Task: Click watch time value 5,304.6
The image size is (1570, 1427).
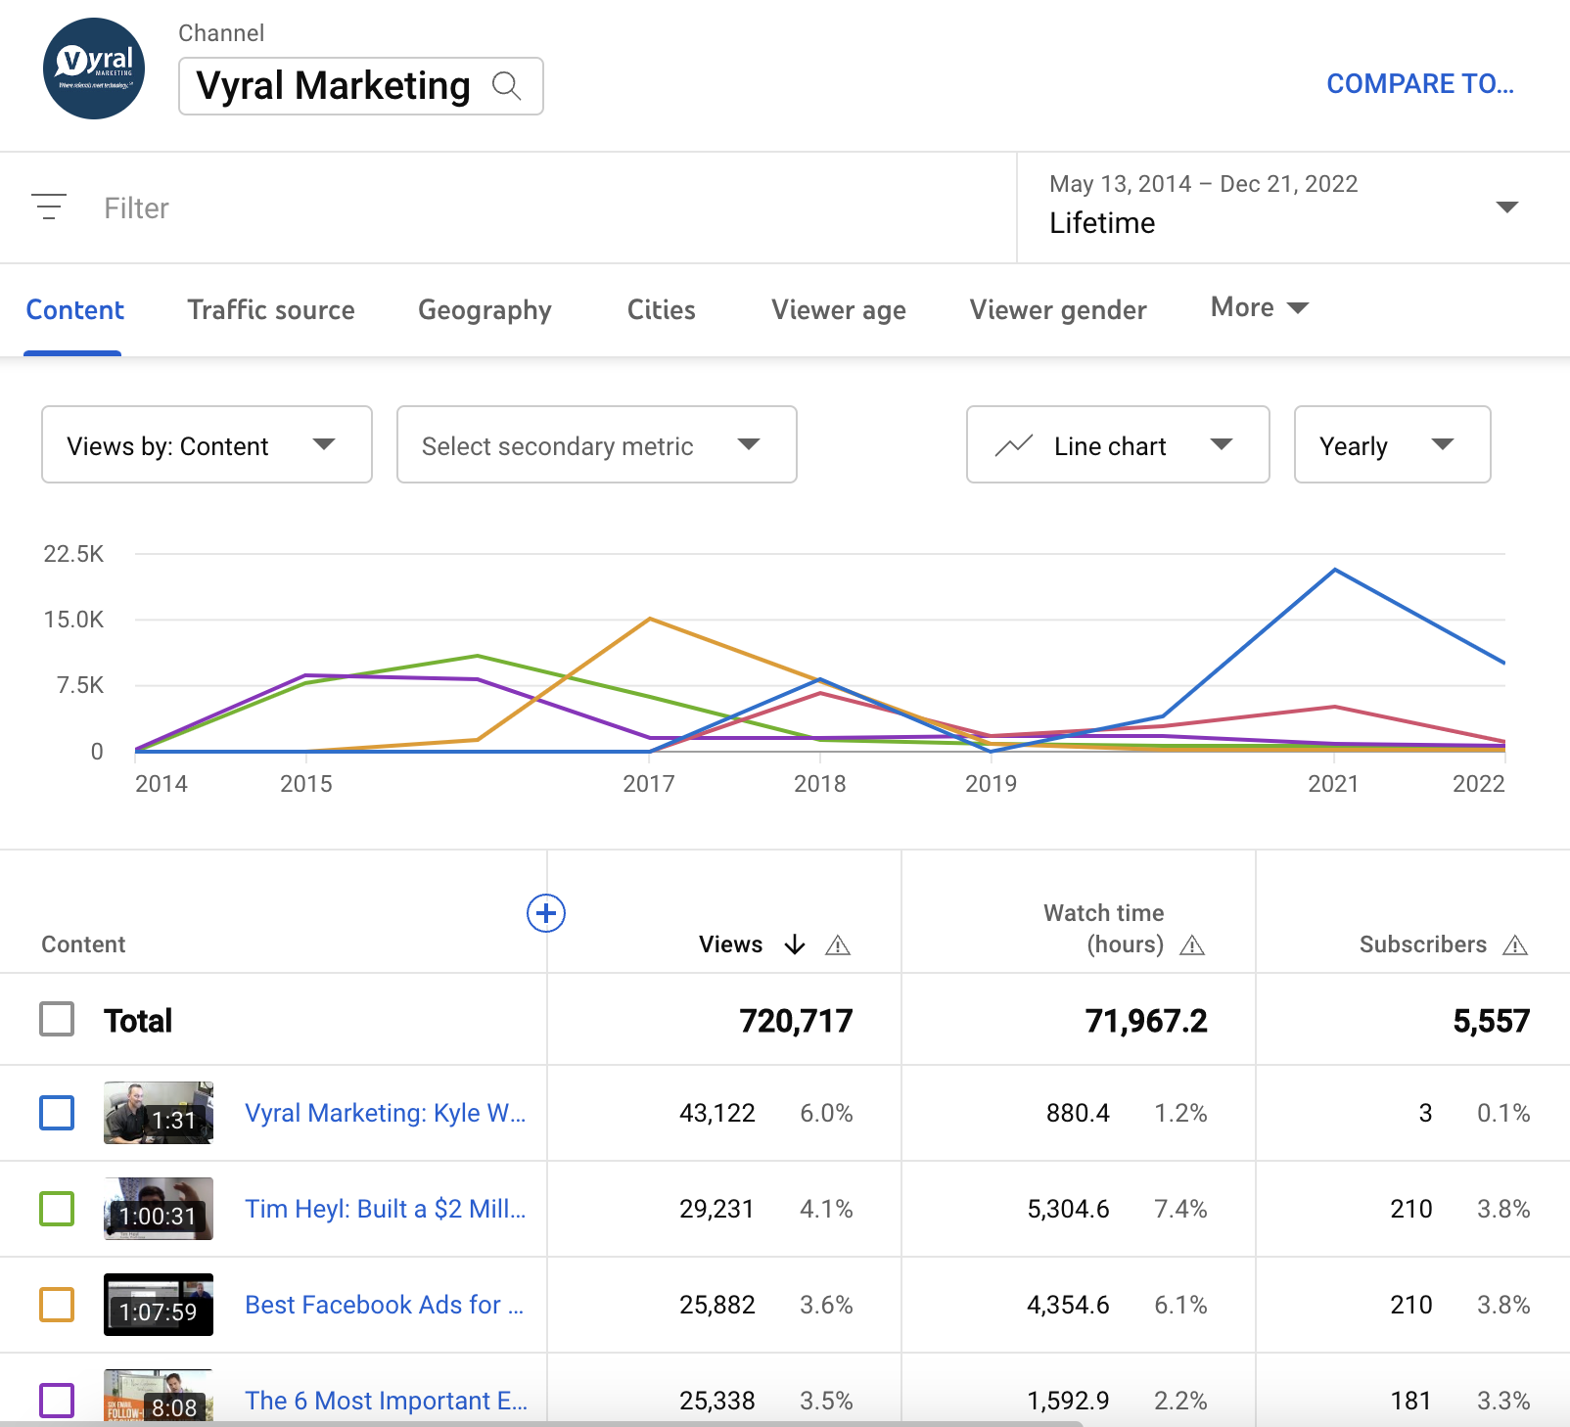Action: pos(1068,1209)
